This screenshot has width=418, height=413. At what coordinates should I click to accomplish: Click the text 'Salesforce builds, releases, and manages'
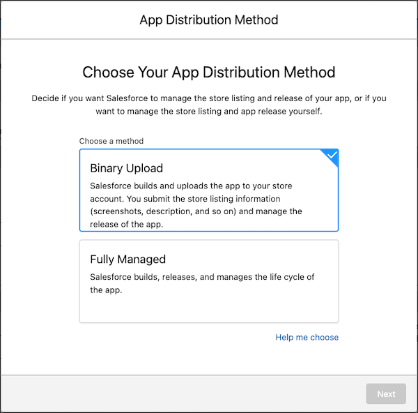[x=202, y=283]
